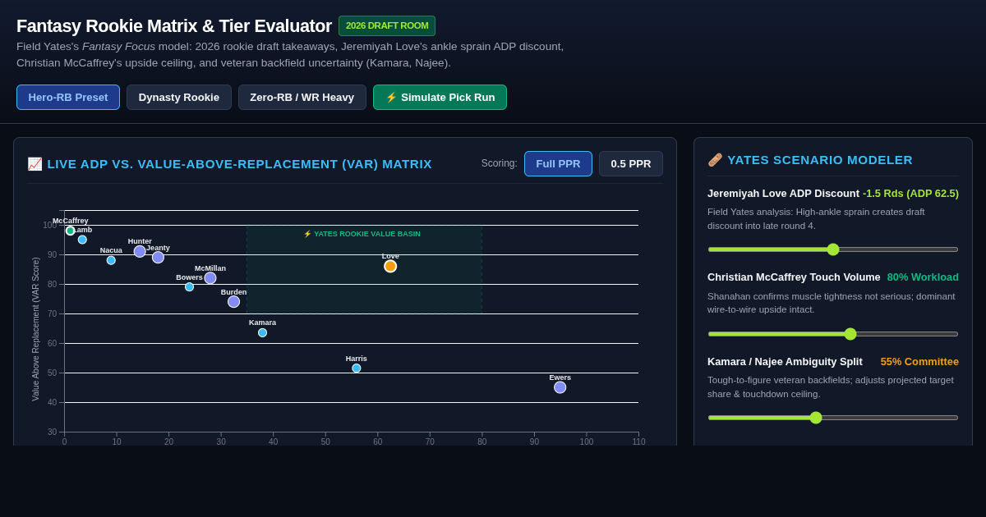
Task: Select the Hero-RB Preset button
Action: point(68,97)
